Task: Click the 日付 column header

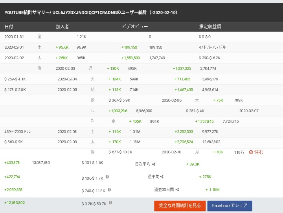Action: click(x=9, y=27)
